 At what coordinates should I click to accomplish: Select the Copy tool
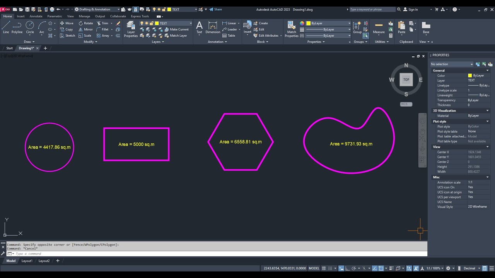click(67, 29)
